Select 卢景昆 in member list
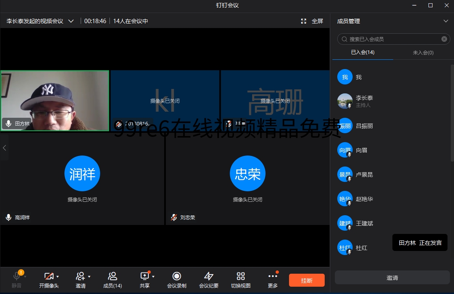The image size is (454, 294). click(x=392, y=175)
